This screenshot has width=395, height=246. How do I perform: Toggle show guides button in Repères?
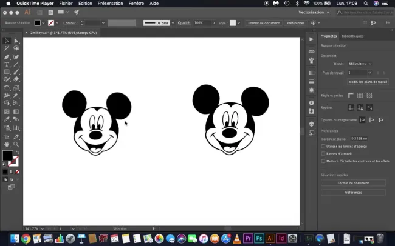pyautogui.click(x=351, y=108)
